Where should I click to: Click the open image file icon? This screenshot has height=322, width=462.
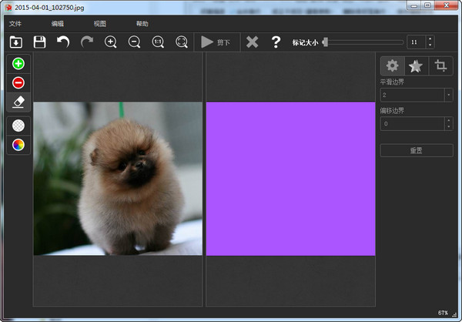click(16, 42)
